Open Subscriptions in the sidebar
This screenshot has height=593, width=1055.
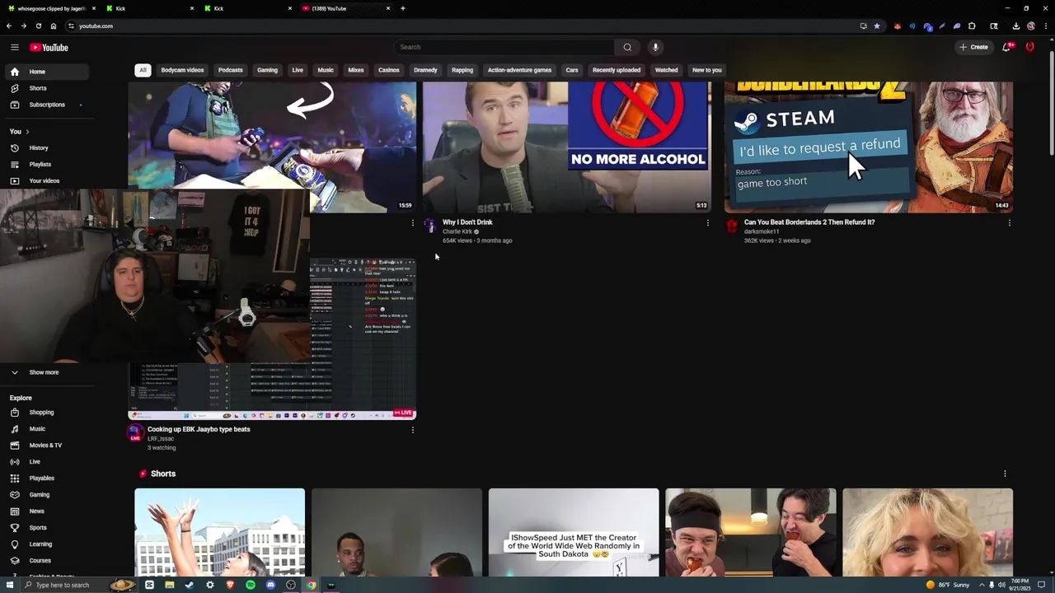45,105
